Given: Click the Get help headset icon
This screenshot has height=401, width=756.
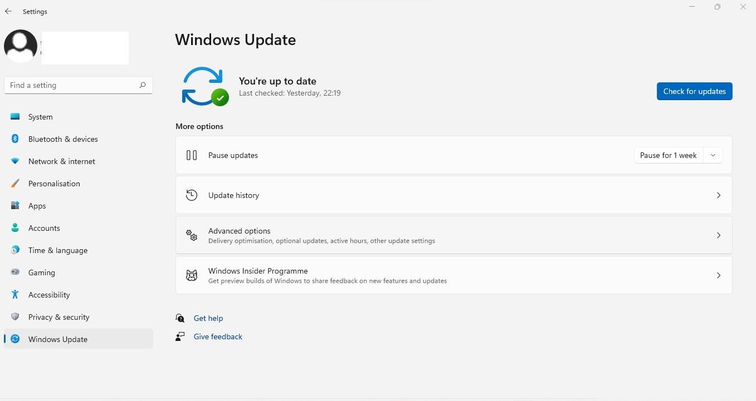Looking at the screenshot, I should 180,318.
